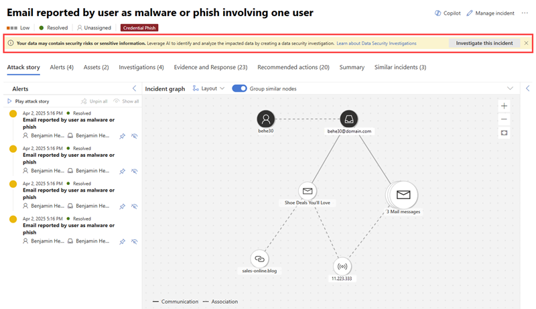Toggle Group similar nodes switch
This screenshot has height=309, width=536.
pos(239,88)
